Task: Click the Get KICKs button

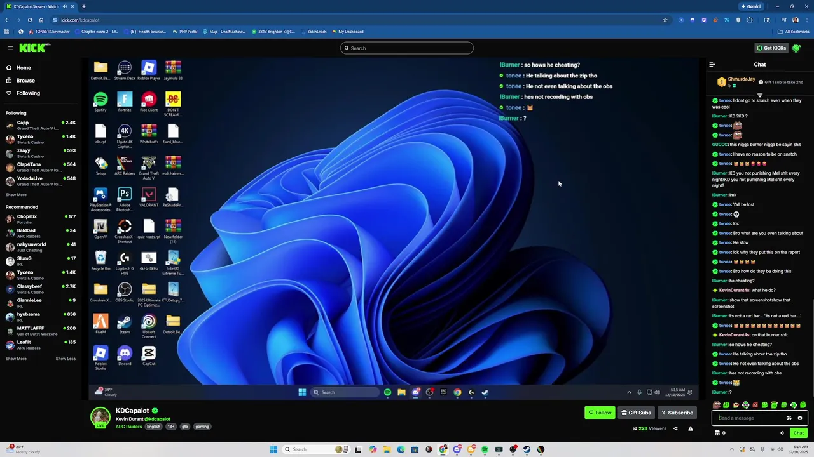Action: pos(771,48)
